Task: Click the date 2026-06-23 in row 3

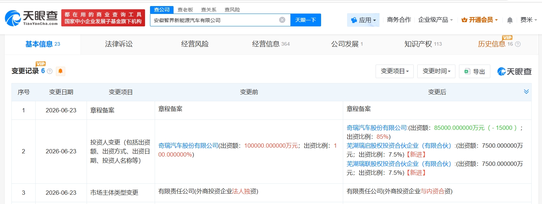Action: [61, 193]
